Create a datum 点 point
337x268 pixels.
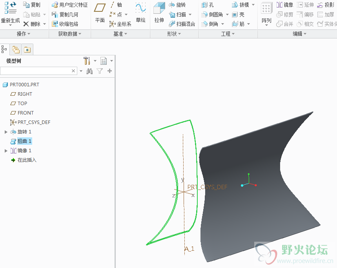[x=116, y=15]
